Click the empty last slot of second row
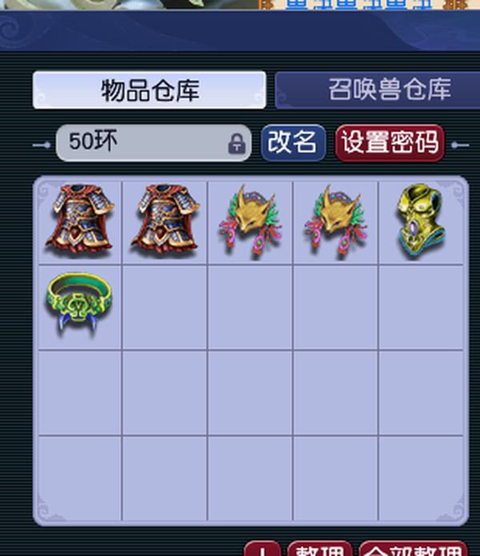 click(421, 307)
